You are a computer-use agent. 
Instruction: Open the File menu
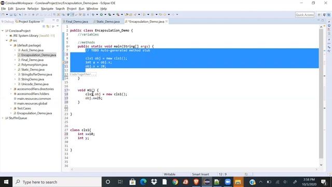click(4, 9)
